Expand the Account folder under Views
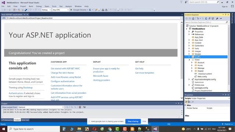235x132 pixels. (x=192, y=63)
